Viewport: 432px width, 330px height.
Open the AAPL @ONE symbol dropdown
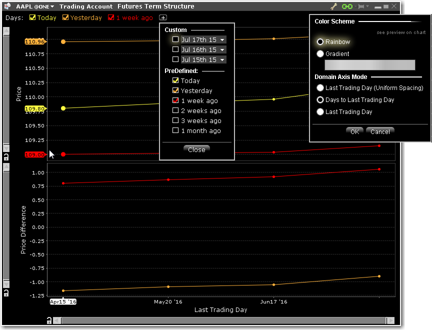pyautogui.click(x=35, y=6)
